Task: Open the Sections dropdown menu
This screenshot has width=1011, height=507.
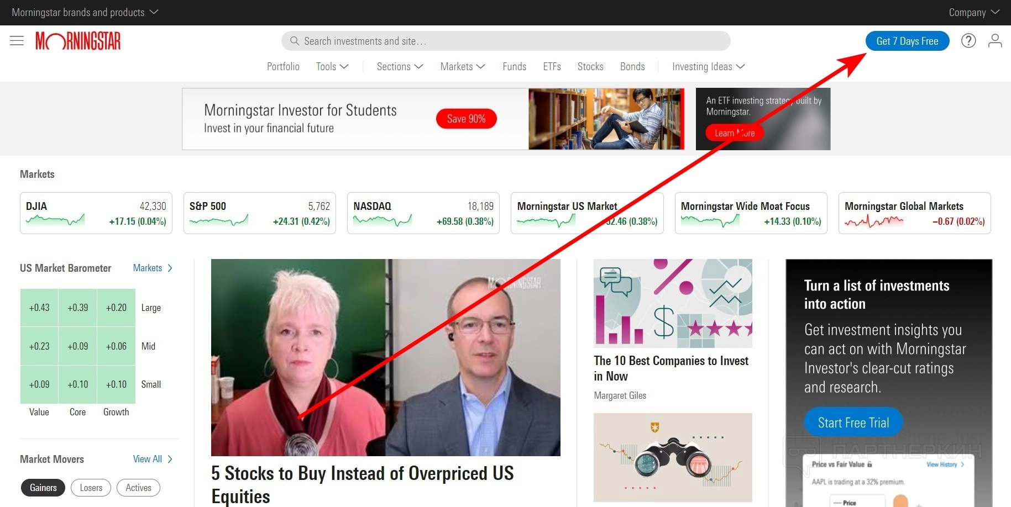Action: point(400,66)
